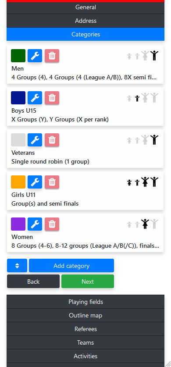Delete the Men category via trash icon
The width and height of the screenshot is (171, 367).
[x=52, y=56]
